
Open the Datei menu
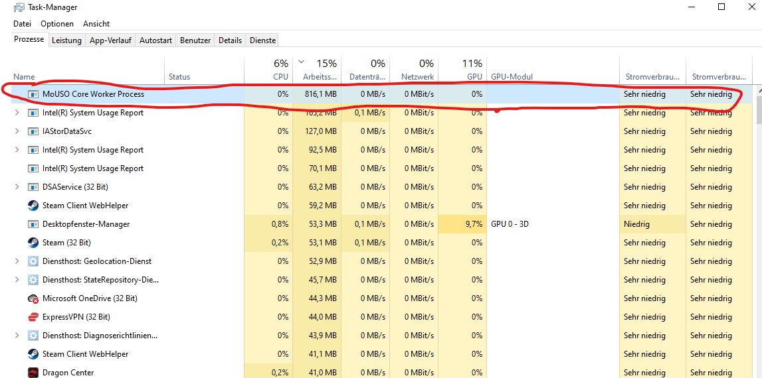click(x=23, y=24)
